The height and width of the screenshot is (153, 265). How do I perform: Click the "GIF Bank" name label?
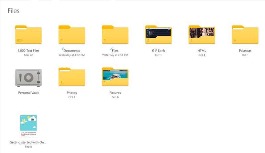coord(158,51)
